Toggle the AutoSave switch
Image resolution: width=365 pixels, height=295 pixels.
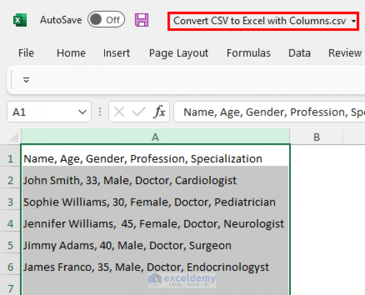pyautogui.click(x=106, y=20)
